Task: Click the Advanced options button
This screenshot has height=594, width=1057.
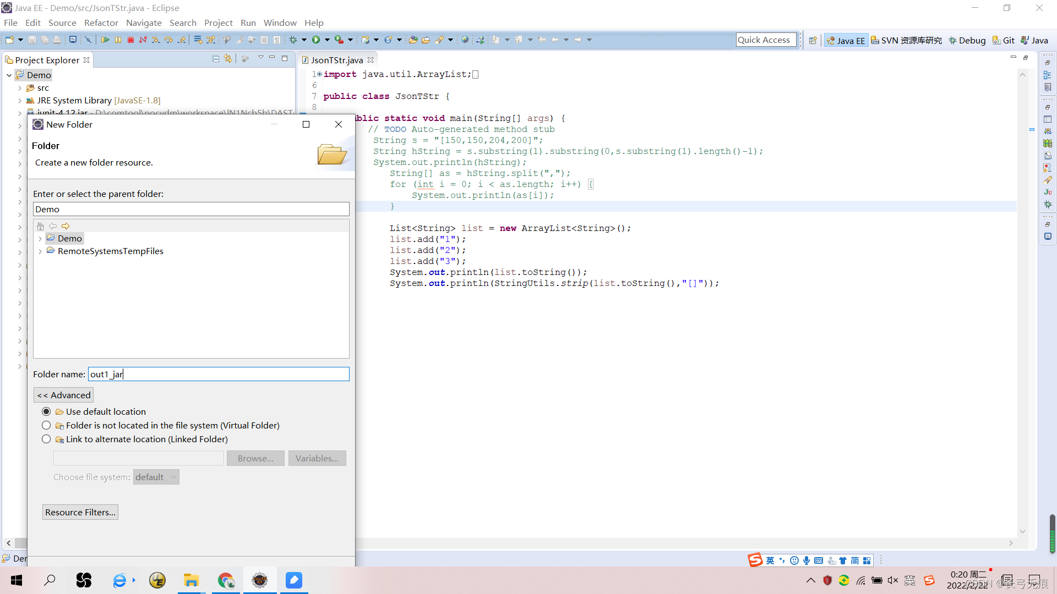Action: pos(64,394)
